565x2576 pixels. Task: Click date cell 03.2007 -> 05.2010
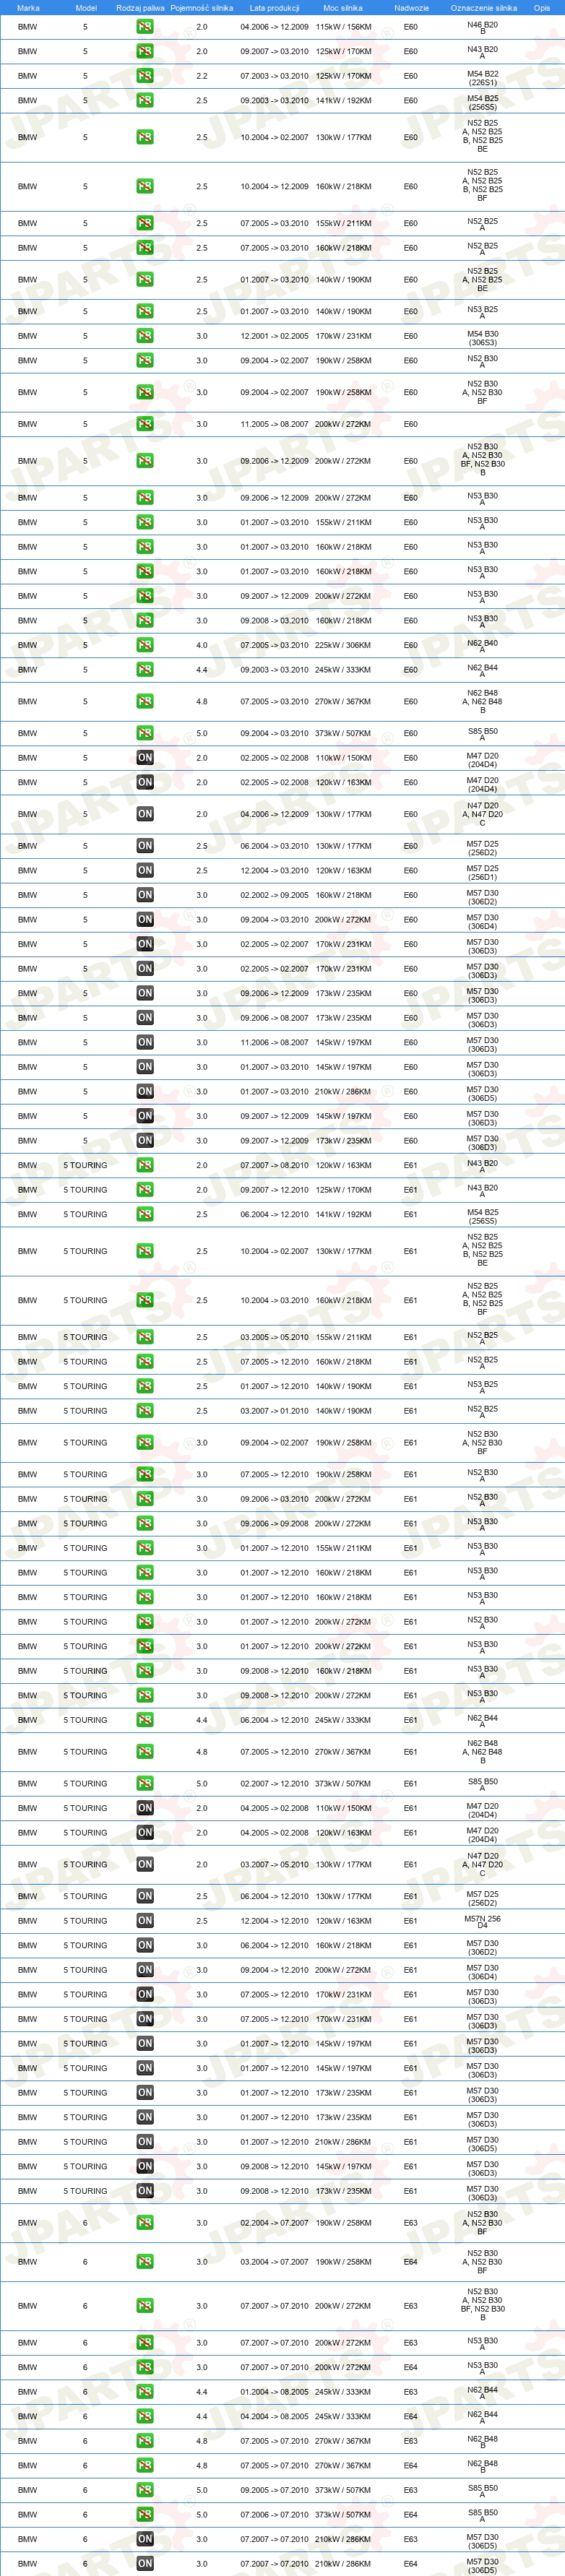274,1864
